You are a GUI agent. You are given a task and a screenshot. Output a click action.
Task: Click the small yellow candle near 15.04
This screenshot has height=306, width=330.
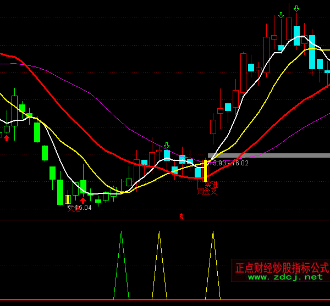click(68, 199)
